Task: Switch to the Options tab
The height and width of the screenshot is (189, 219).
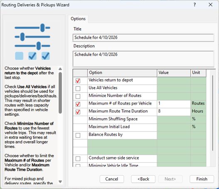Action: (x=78, y=19)
